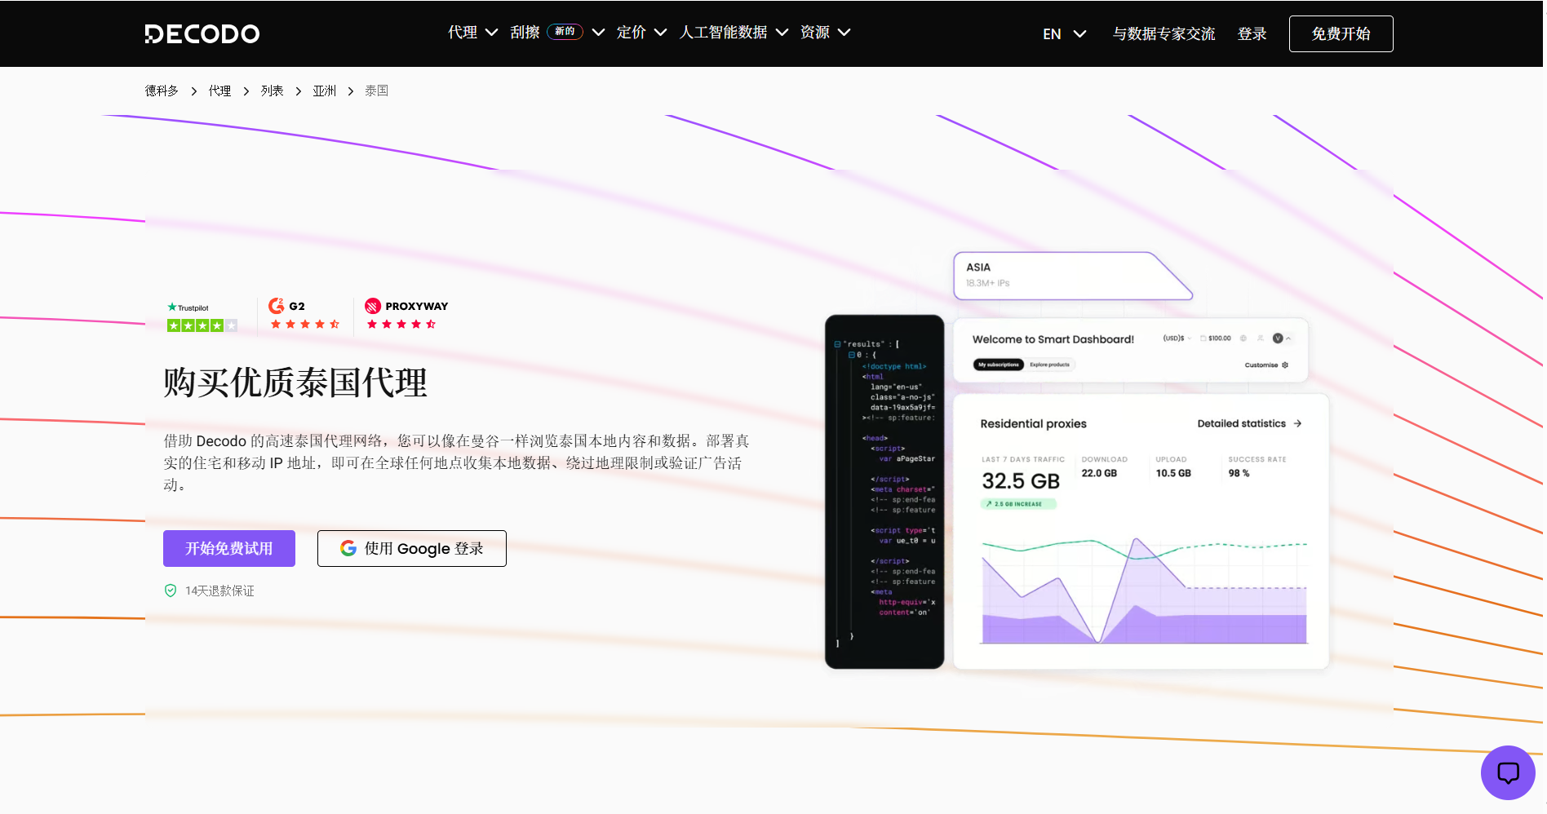Click the 使用 Google 登录 button
Screen dimensions: 1547x814
(412, 549)
